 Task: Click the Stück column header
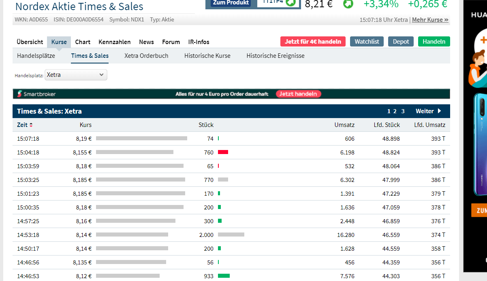[x=206, y=125]
